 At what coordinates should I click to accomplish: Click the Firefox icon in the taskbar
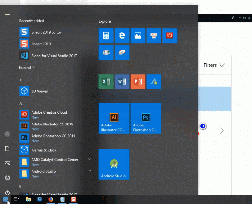coord(51,199)
